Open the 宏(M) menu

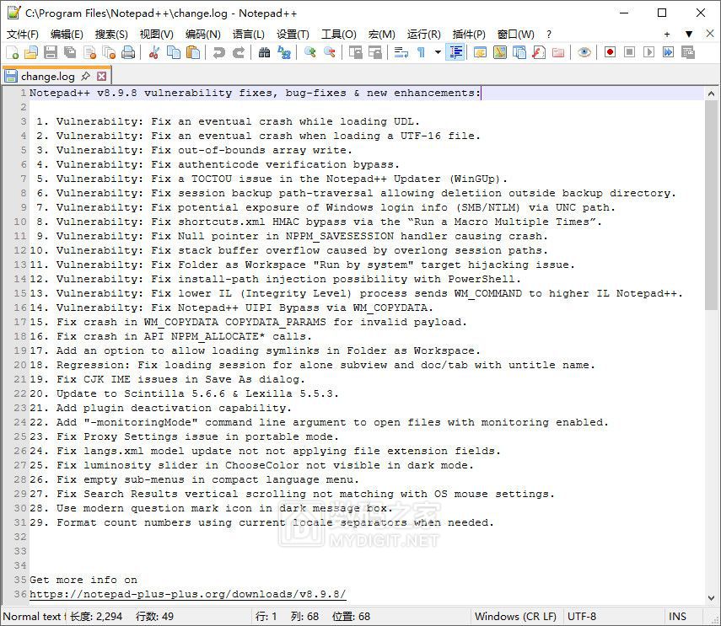pyautogui.click(x=382, y=35)
